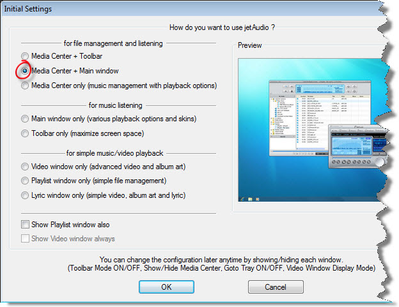Choose Toolbar only radio button
The image size is (399, 307).
pyautogui.click(x=25, y=133)
